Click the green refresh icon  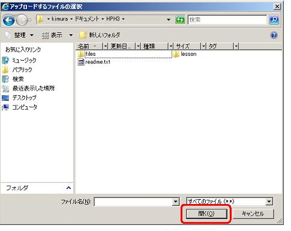tap(180, 20)
